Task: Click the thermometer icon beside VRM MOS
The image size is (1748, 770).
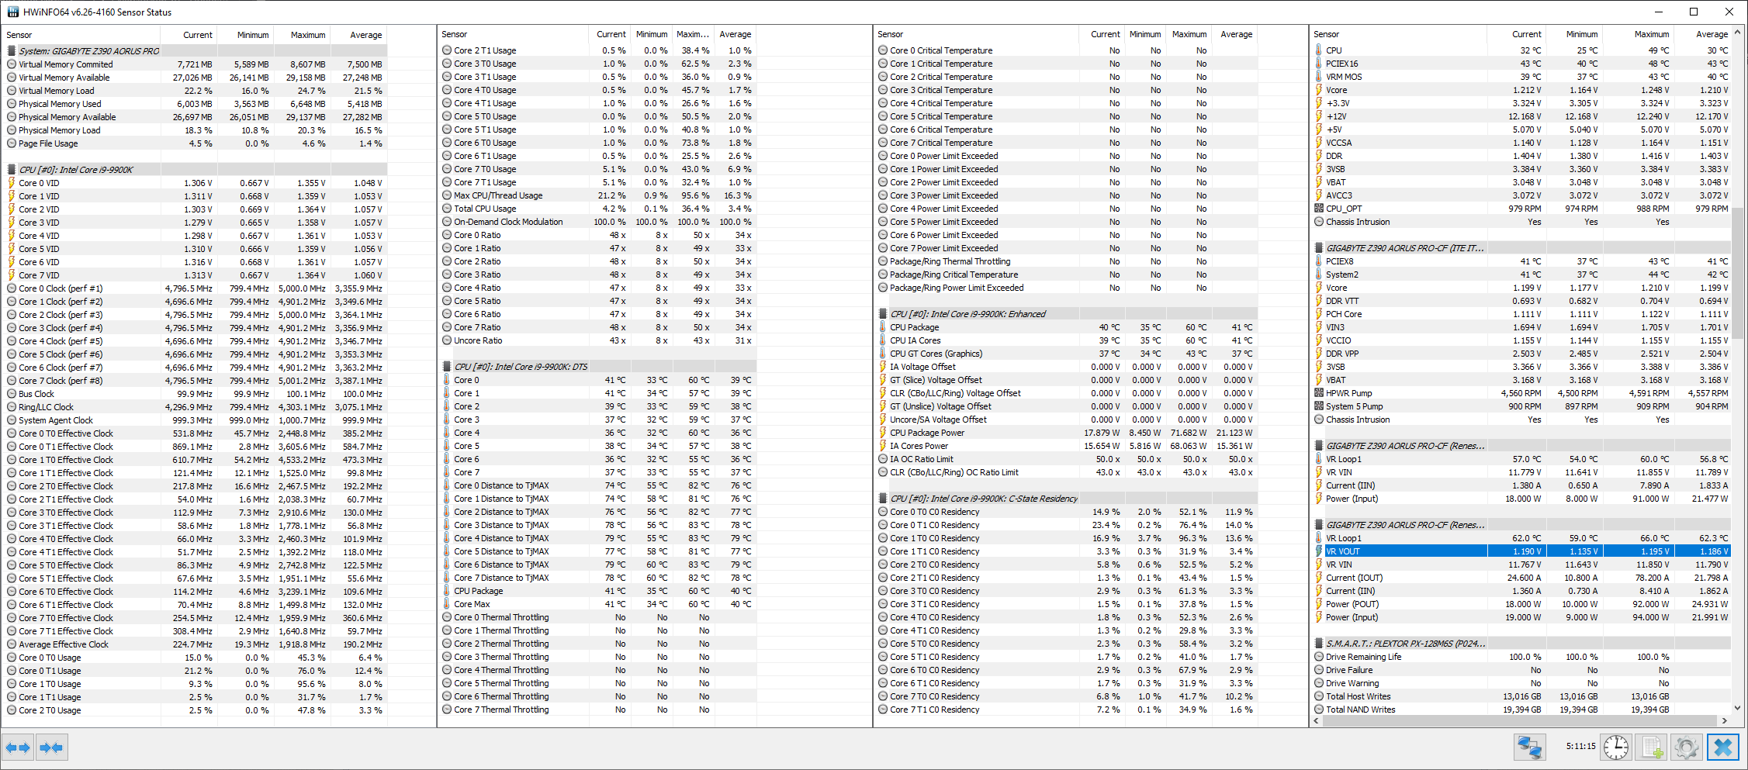Action: coord(1318,77)
